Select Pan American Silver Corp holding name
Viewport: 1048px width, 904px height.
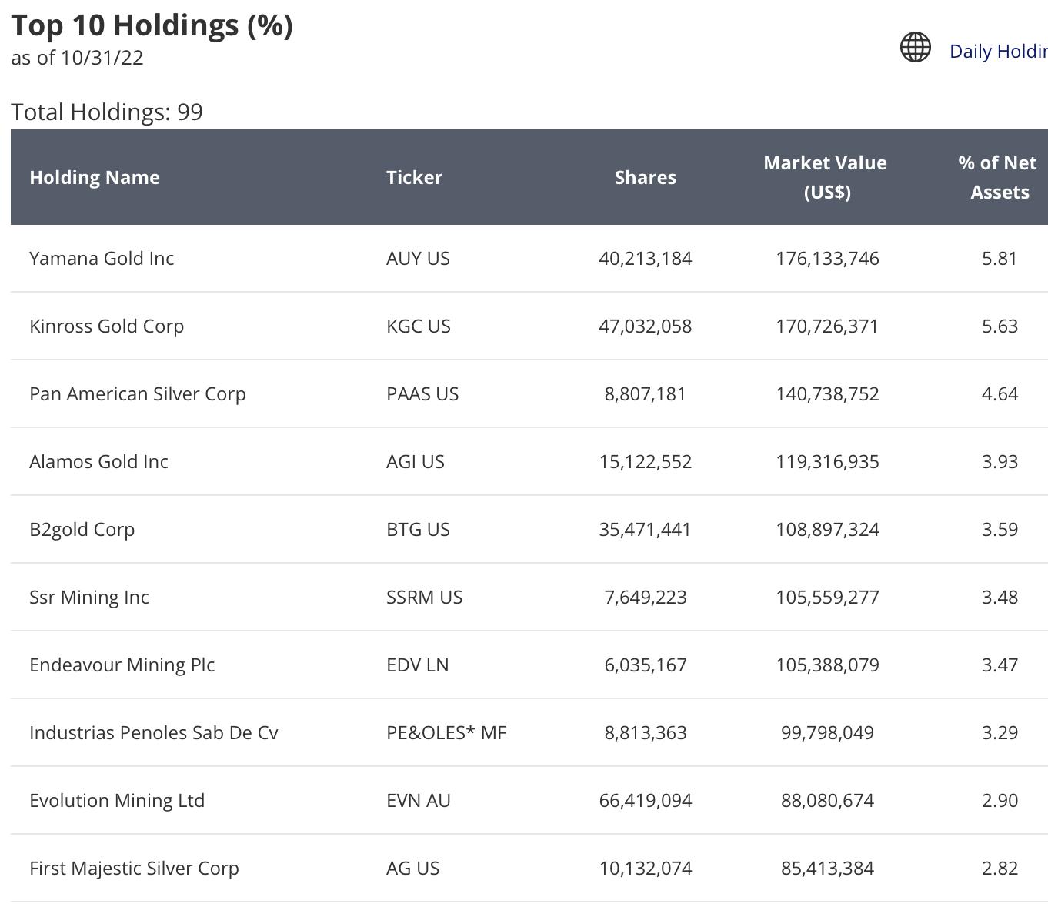pyautogui.click(x=138, y=393)
